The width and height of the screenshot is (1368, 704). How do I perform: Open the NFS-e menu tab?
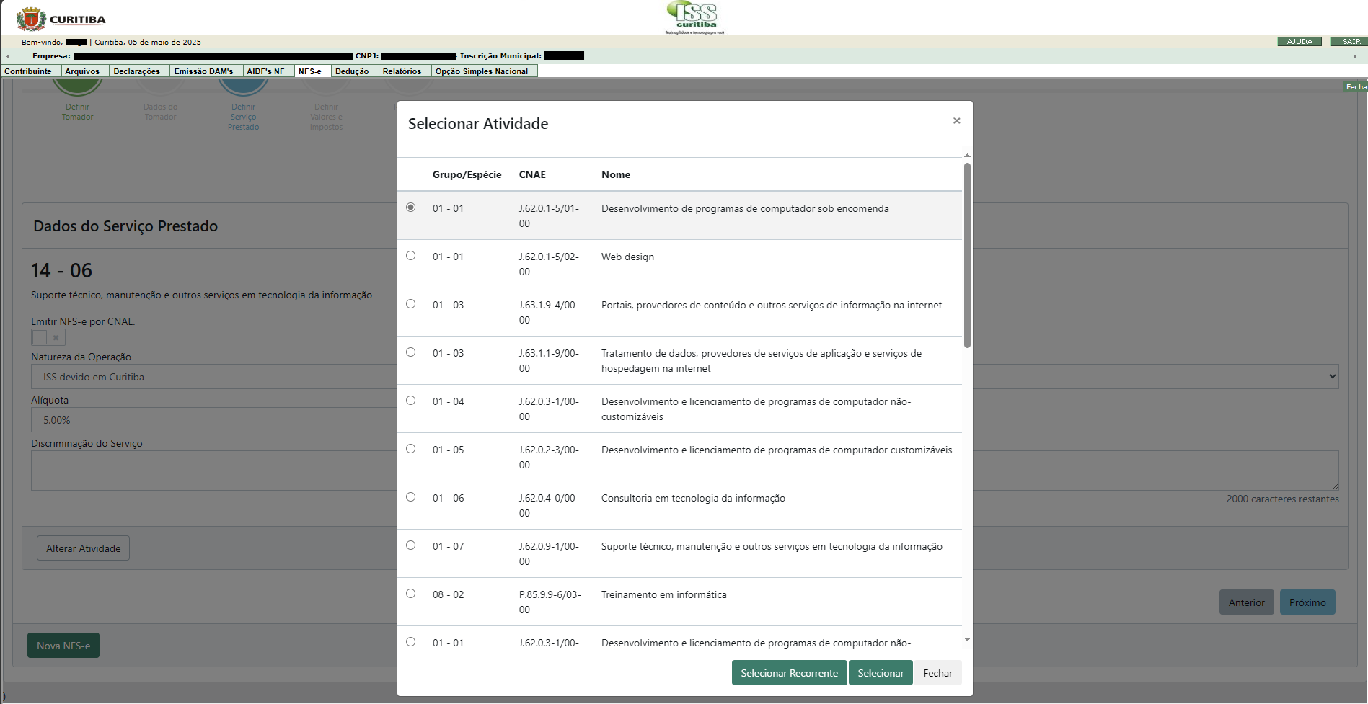click(x=310, y=71)
